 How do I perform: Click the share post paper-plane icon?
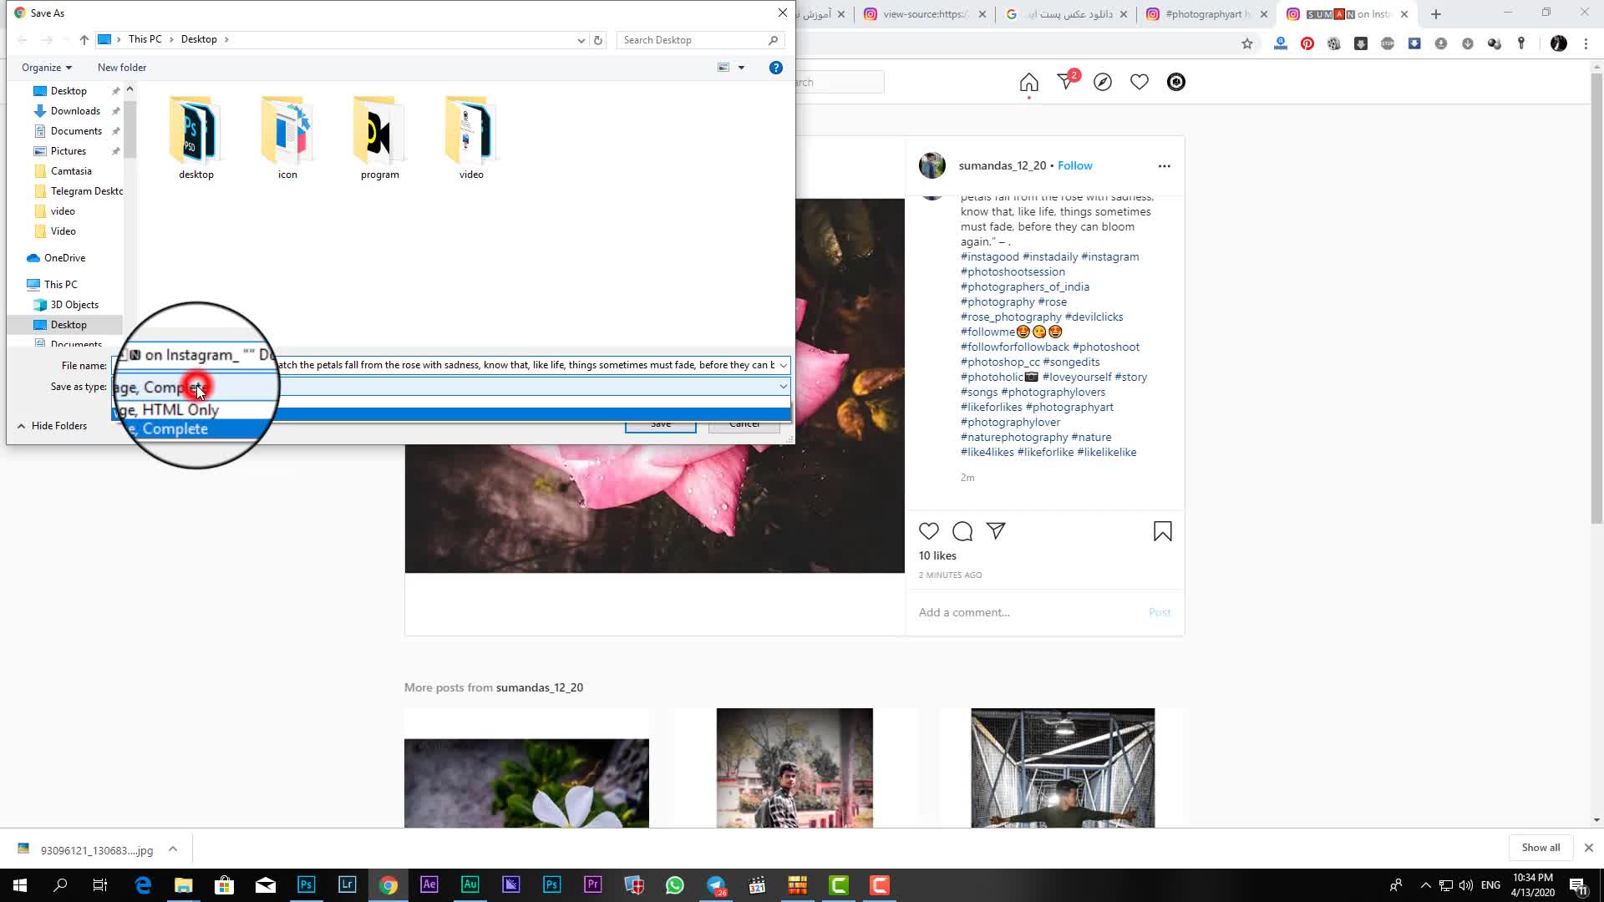coord(996,531)
